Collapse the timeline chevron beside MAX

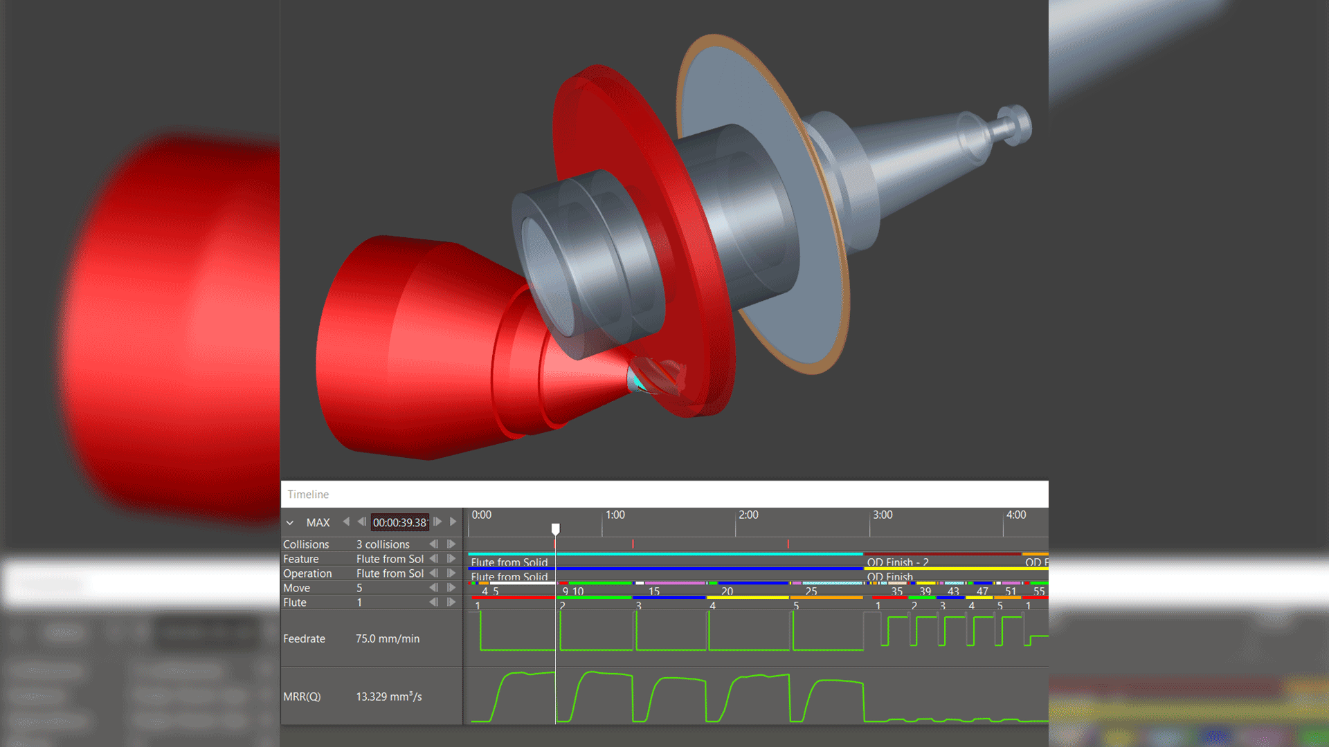(290, 523)
